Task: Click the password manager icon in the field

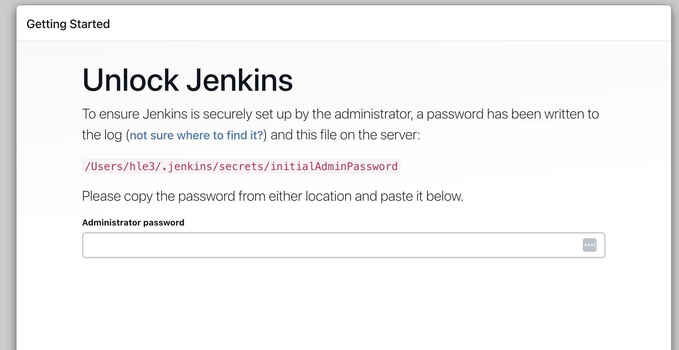Action: (589, 245)
